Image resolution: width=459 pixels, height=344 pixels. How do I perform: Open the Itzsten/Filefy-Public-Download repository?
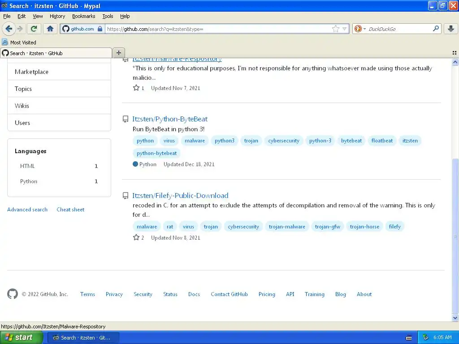click(180, 195)
